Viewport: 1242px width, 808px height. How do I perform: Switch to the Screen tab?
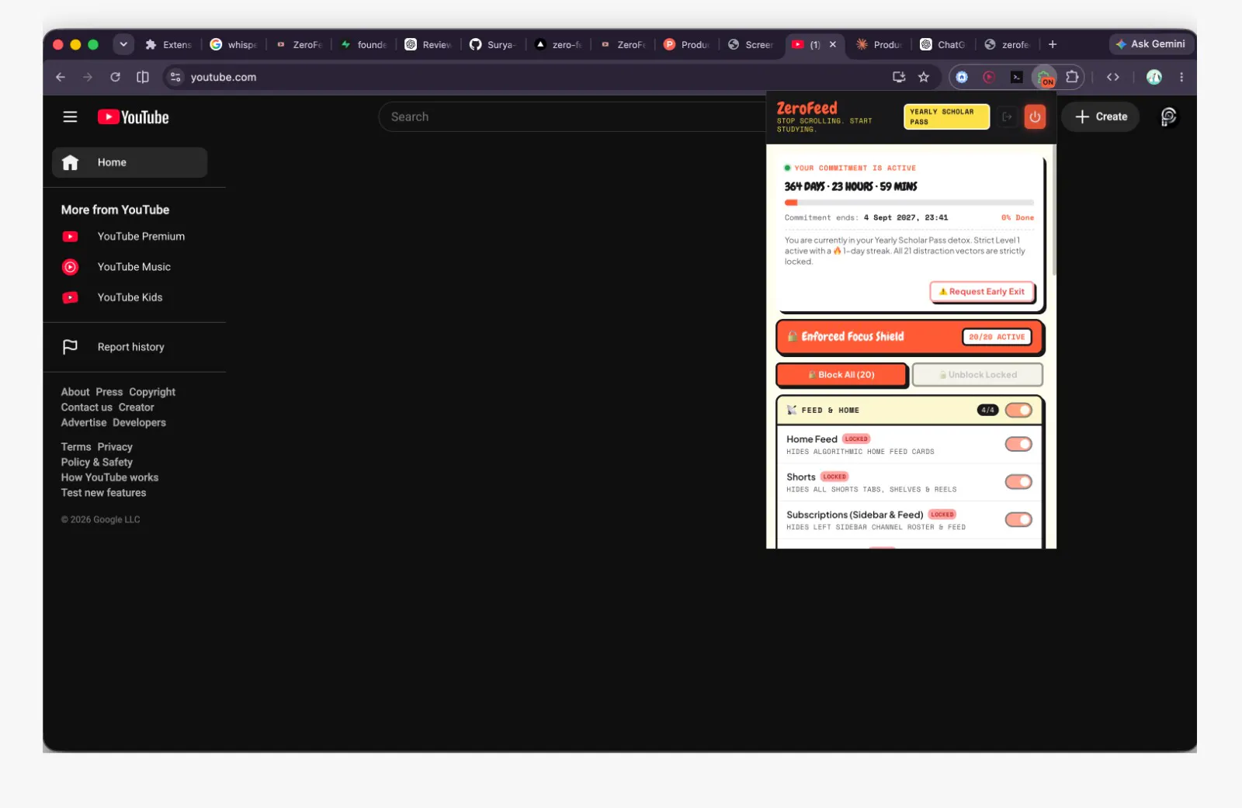751,44
